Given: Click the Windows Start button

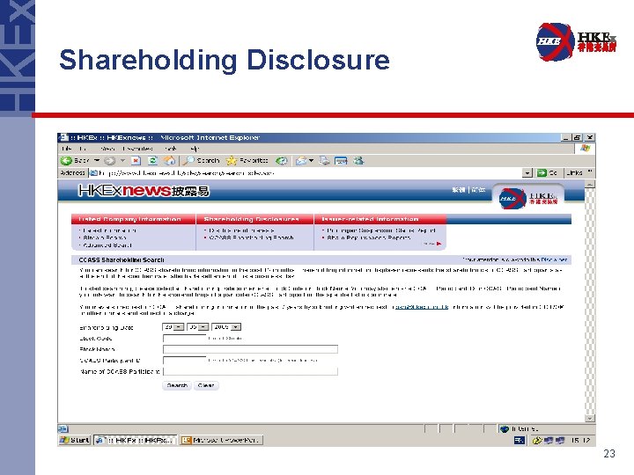Looking at the screenshot, I should 75,440.
